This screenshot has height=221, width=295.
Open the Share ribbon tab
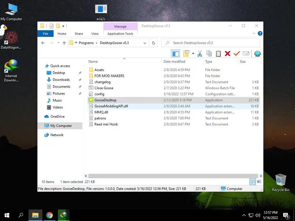click(79, 34)
